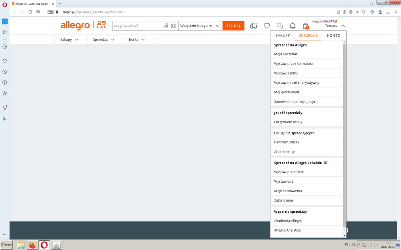Open Wystawione in Allegro Lokalnie

click(307, 181)
